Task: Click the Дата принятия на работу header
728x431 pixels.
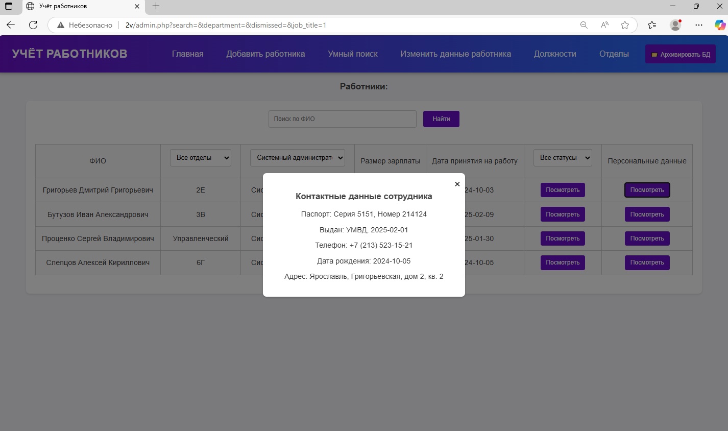Action: coord(475,161)
